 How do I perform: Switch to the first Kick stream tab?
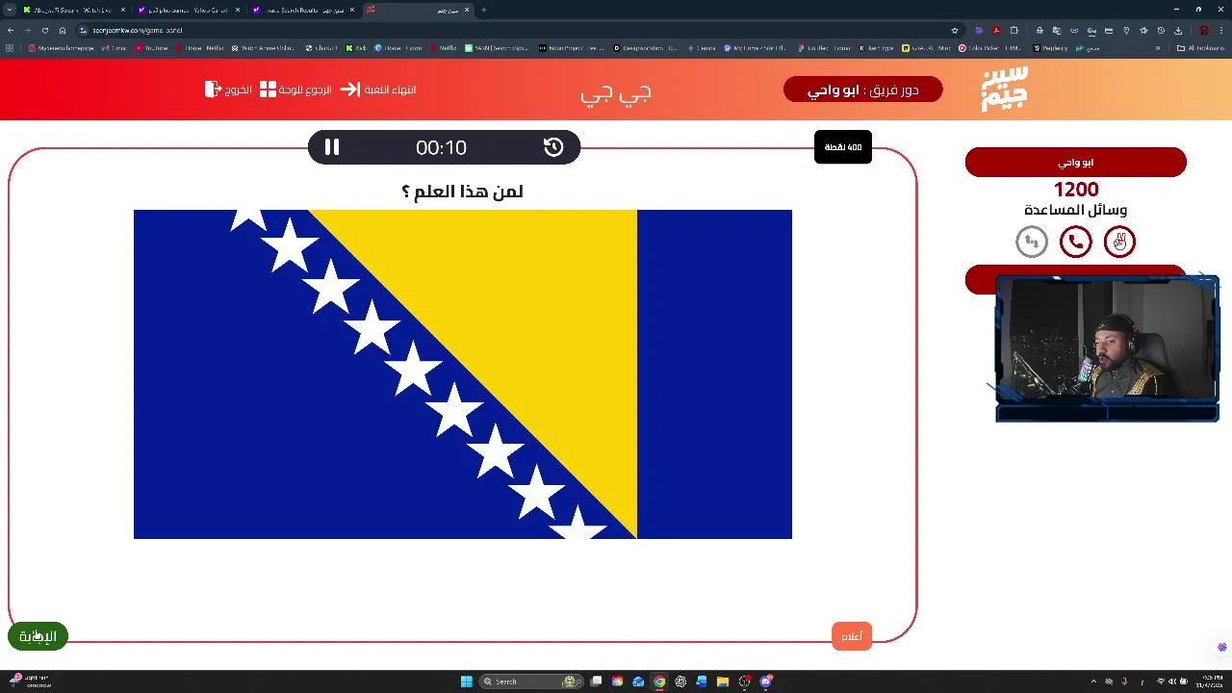coord(72,10)
